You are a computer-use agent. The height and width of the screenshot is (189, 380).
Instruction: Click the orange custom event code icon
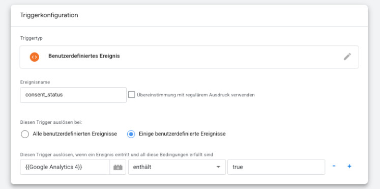point(35,57)
